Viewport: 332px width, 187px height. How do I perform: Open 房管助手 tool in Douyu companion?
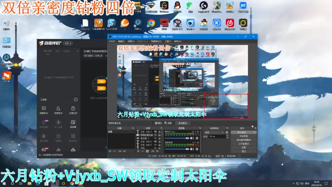(58, 110)
